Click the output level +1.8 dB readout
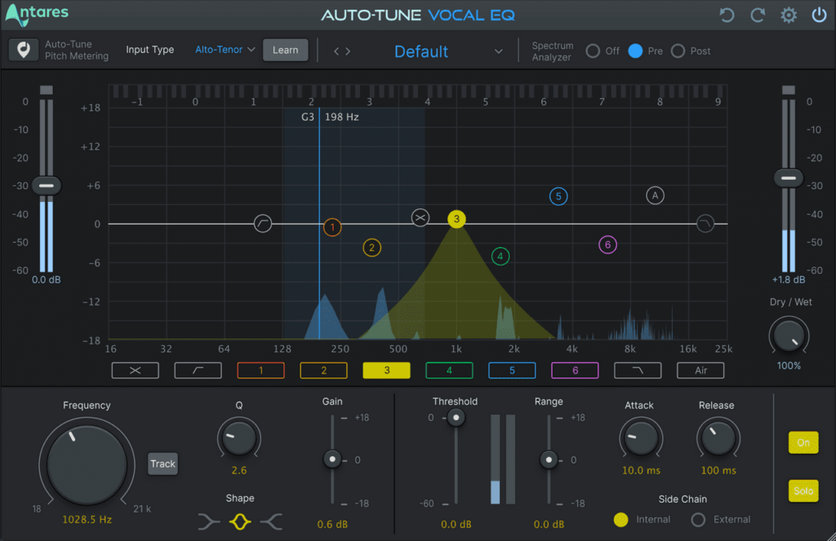Image resolution: width=836 pixels, height=541 pixels. 789,279
